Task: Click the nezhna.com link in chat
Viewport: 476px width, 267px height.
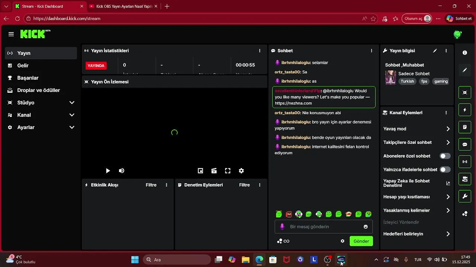Action: tap(293, 103)
